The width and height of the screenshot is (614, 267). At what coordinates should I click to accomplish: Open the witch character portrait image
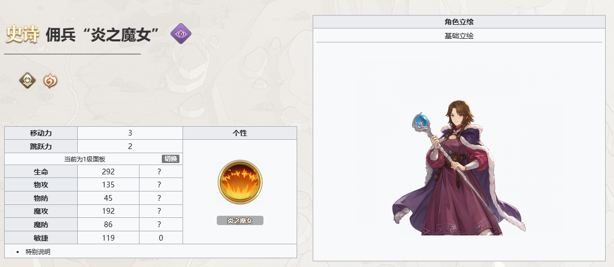(x=459, y=168)
